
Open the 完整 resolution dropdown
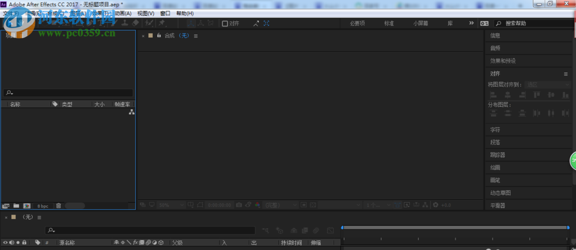[x=281, y=205]
